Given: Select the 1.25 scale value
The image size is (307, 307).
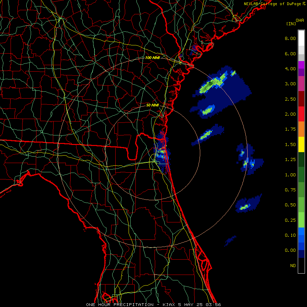Looking at the screenshot, I should coord(290,160).
